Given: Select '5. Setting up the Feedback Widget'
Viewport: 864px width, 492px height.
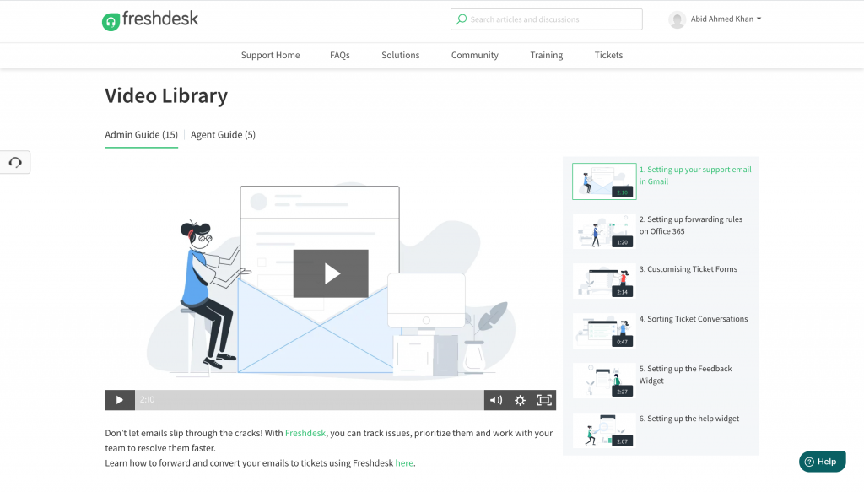Looking at the screenshot, I should coord(685,375).
